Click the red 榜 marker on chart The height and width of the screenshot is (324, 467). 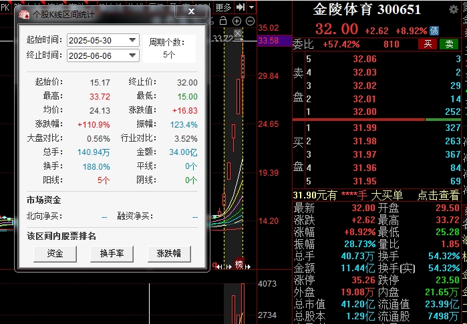[x=239, y=264]
